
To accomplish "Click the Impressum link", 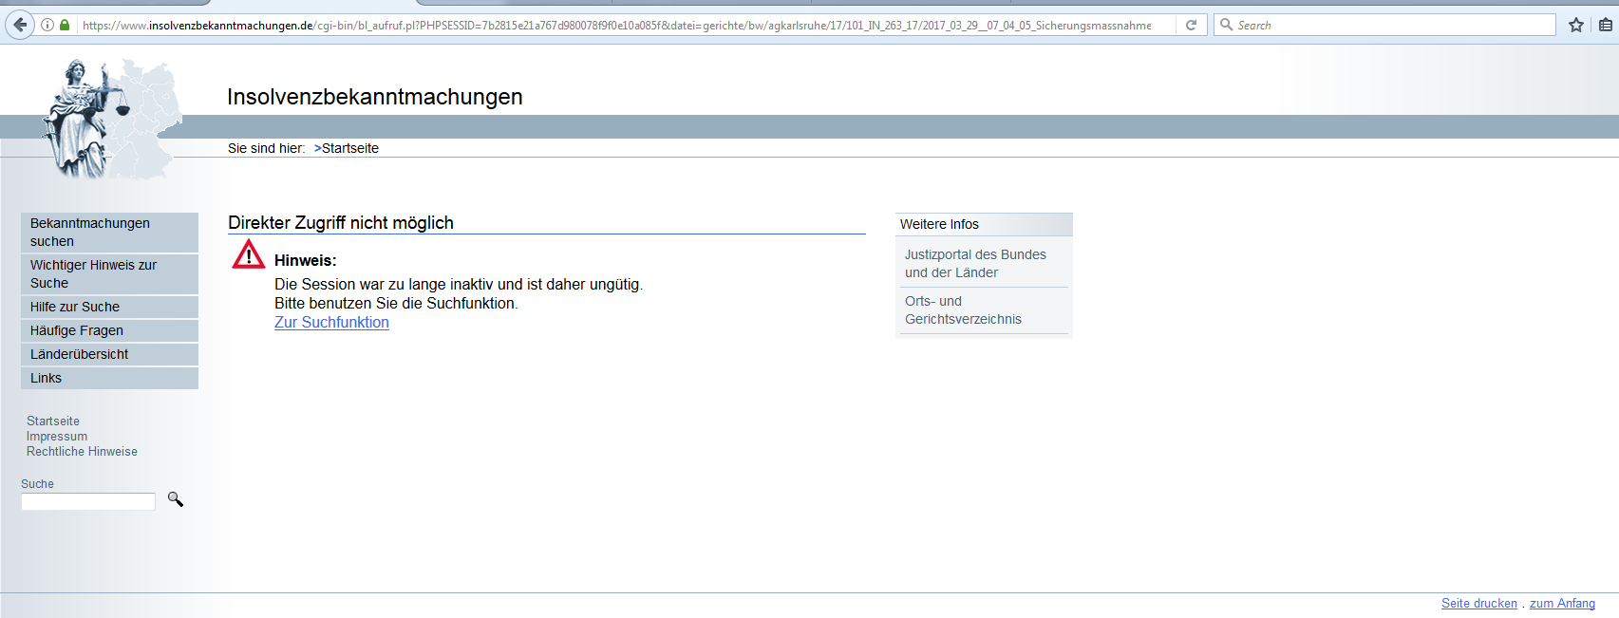I will pyautogui.click(x=57, y=437).
